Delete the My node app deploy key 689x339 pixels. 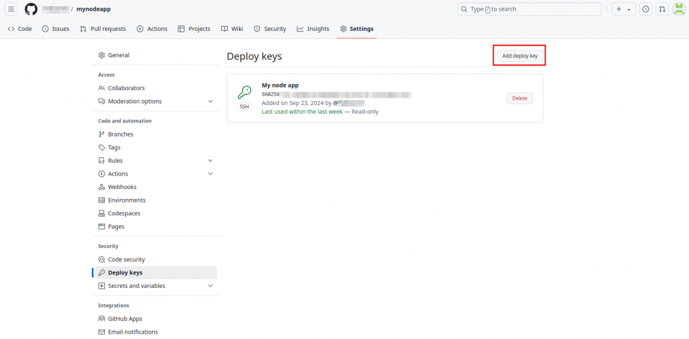[x=519, y=98]
